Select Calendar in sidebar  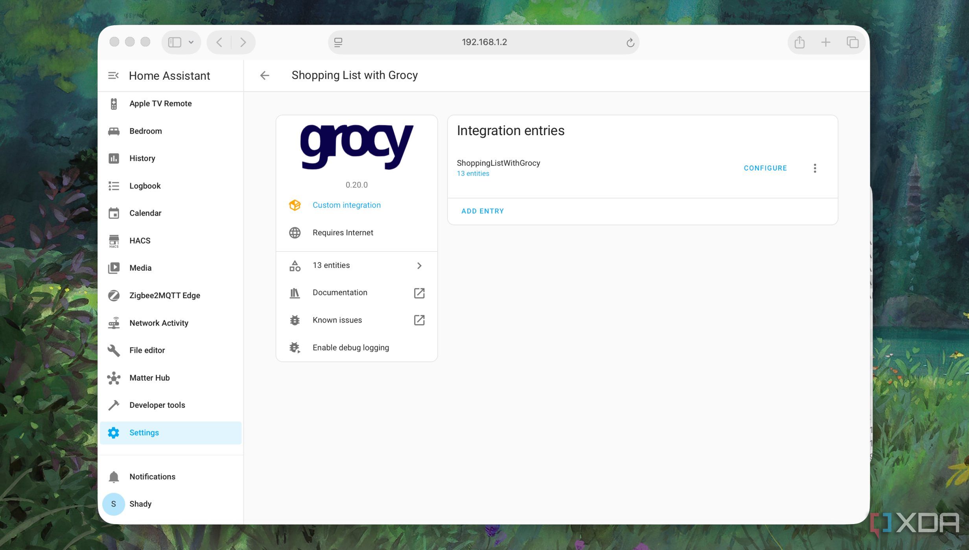[x=171, y=213]
